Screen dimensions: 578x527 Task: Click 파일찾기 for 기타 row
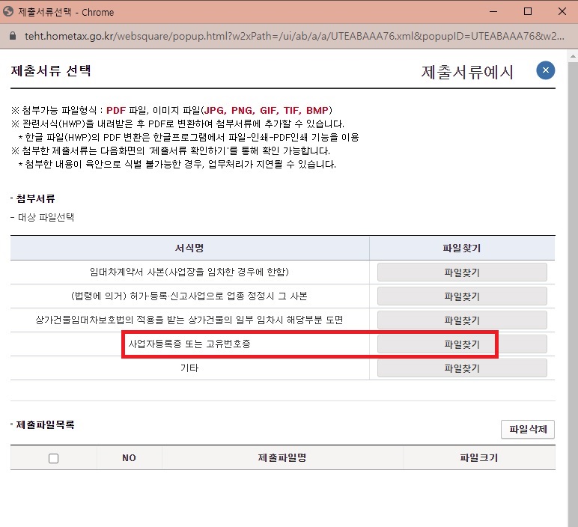click(462, 368)
